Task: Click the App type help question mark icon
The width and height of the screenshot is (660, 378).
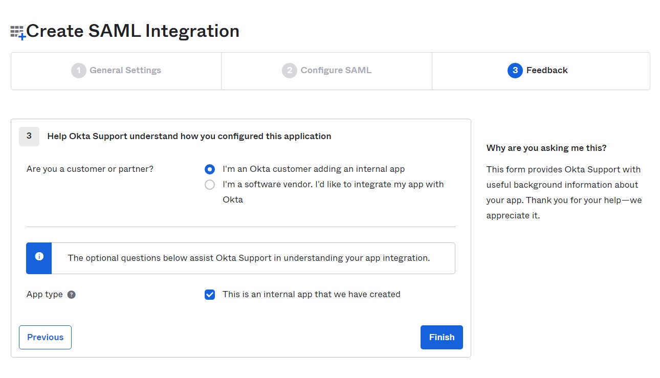Action: (72, 295)
